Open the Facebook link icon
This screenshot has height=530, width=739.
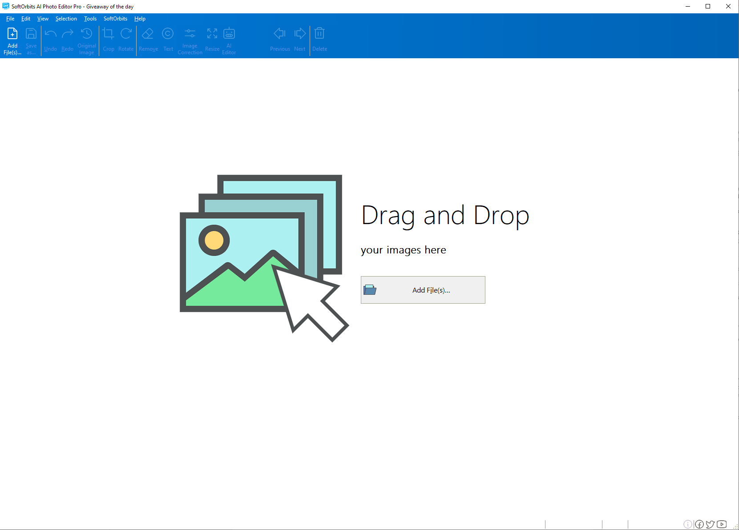coord(699,524)
